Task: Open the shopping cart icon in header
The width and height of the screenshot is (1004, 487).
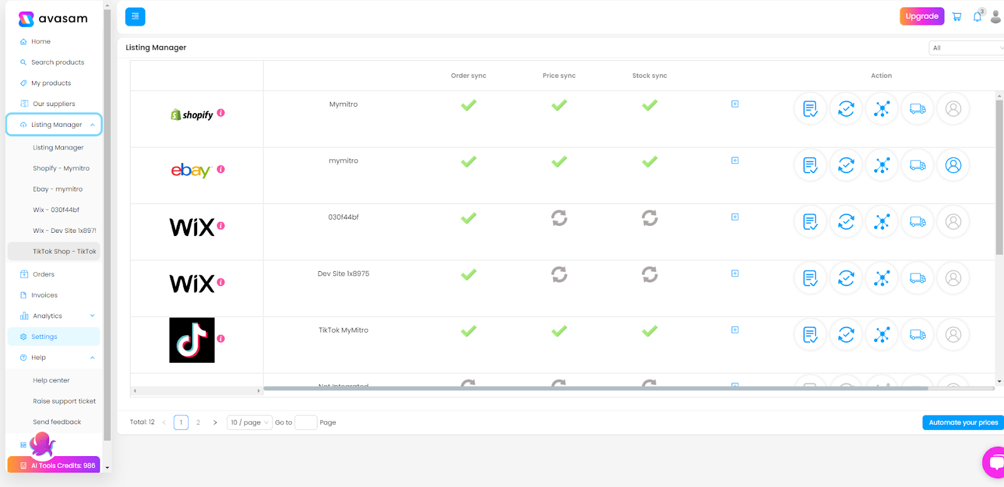Action: pos(957,17)
